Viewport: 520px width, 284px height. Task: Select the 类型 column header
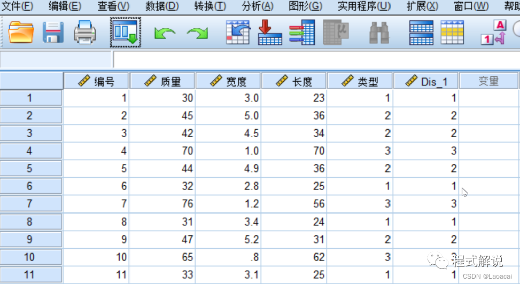360,81
